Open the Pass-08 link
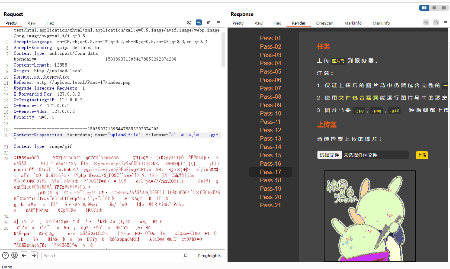The image size is (450, 269). point(270,97)
